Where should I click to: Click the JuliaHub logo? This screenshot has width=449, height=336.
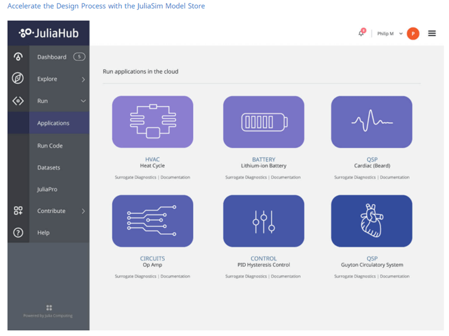(x=49, y=33)
